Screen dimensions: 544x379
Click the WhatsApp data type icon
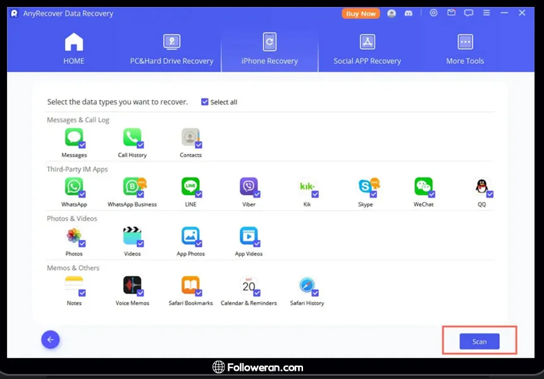pos(73,186)
